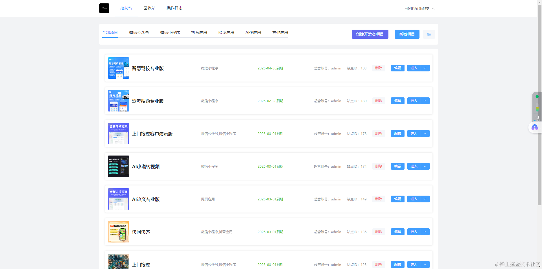Filter by 微信小程序 tab
This screenshot has height=269, width=542.
(170, 32)
